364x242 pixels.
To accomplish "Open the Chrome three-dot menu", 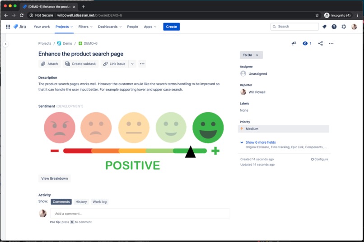I will (358, 15).
